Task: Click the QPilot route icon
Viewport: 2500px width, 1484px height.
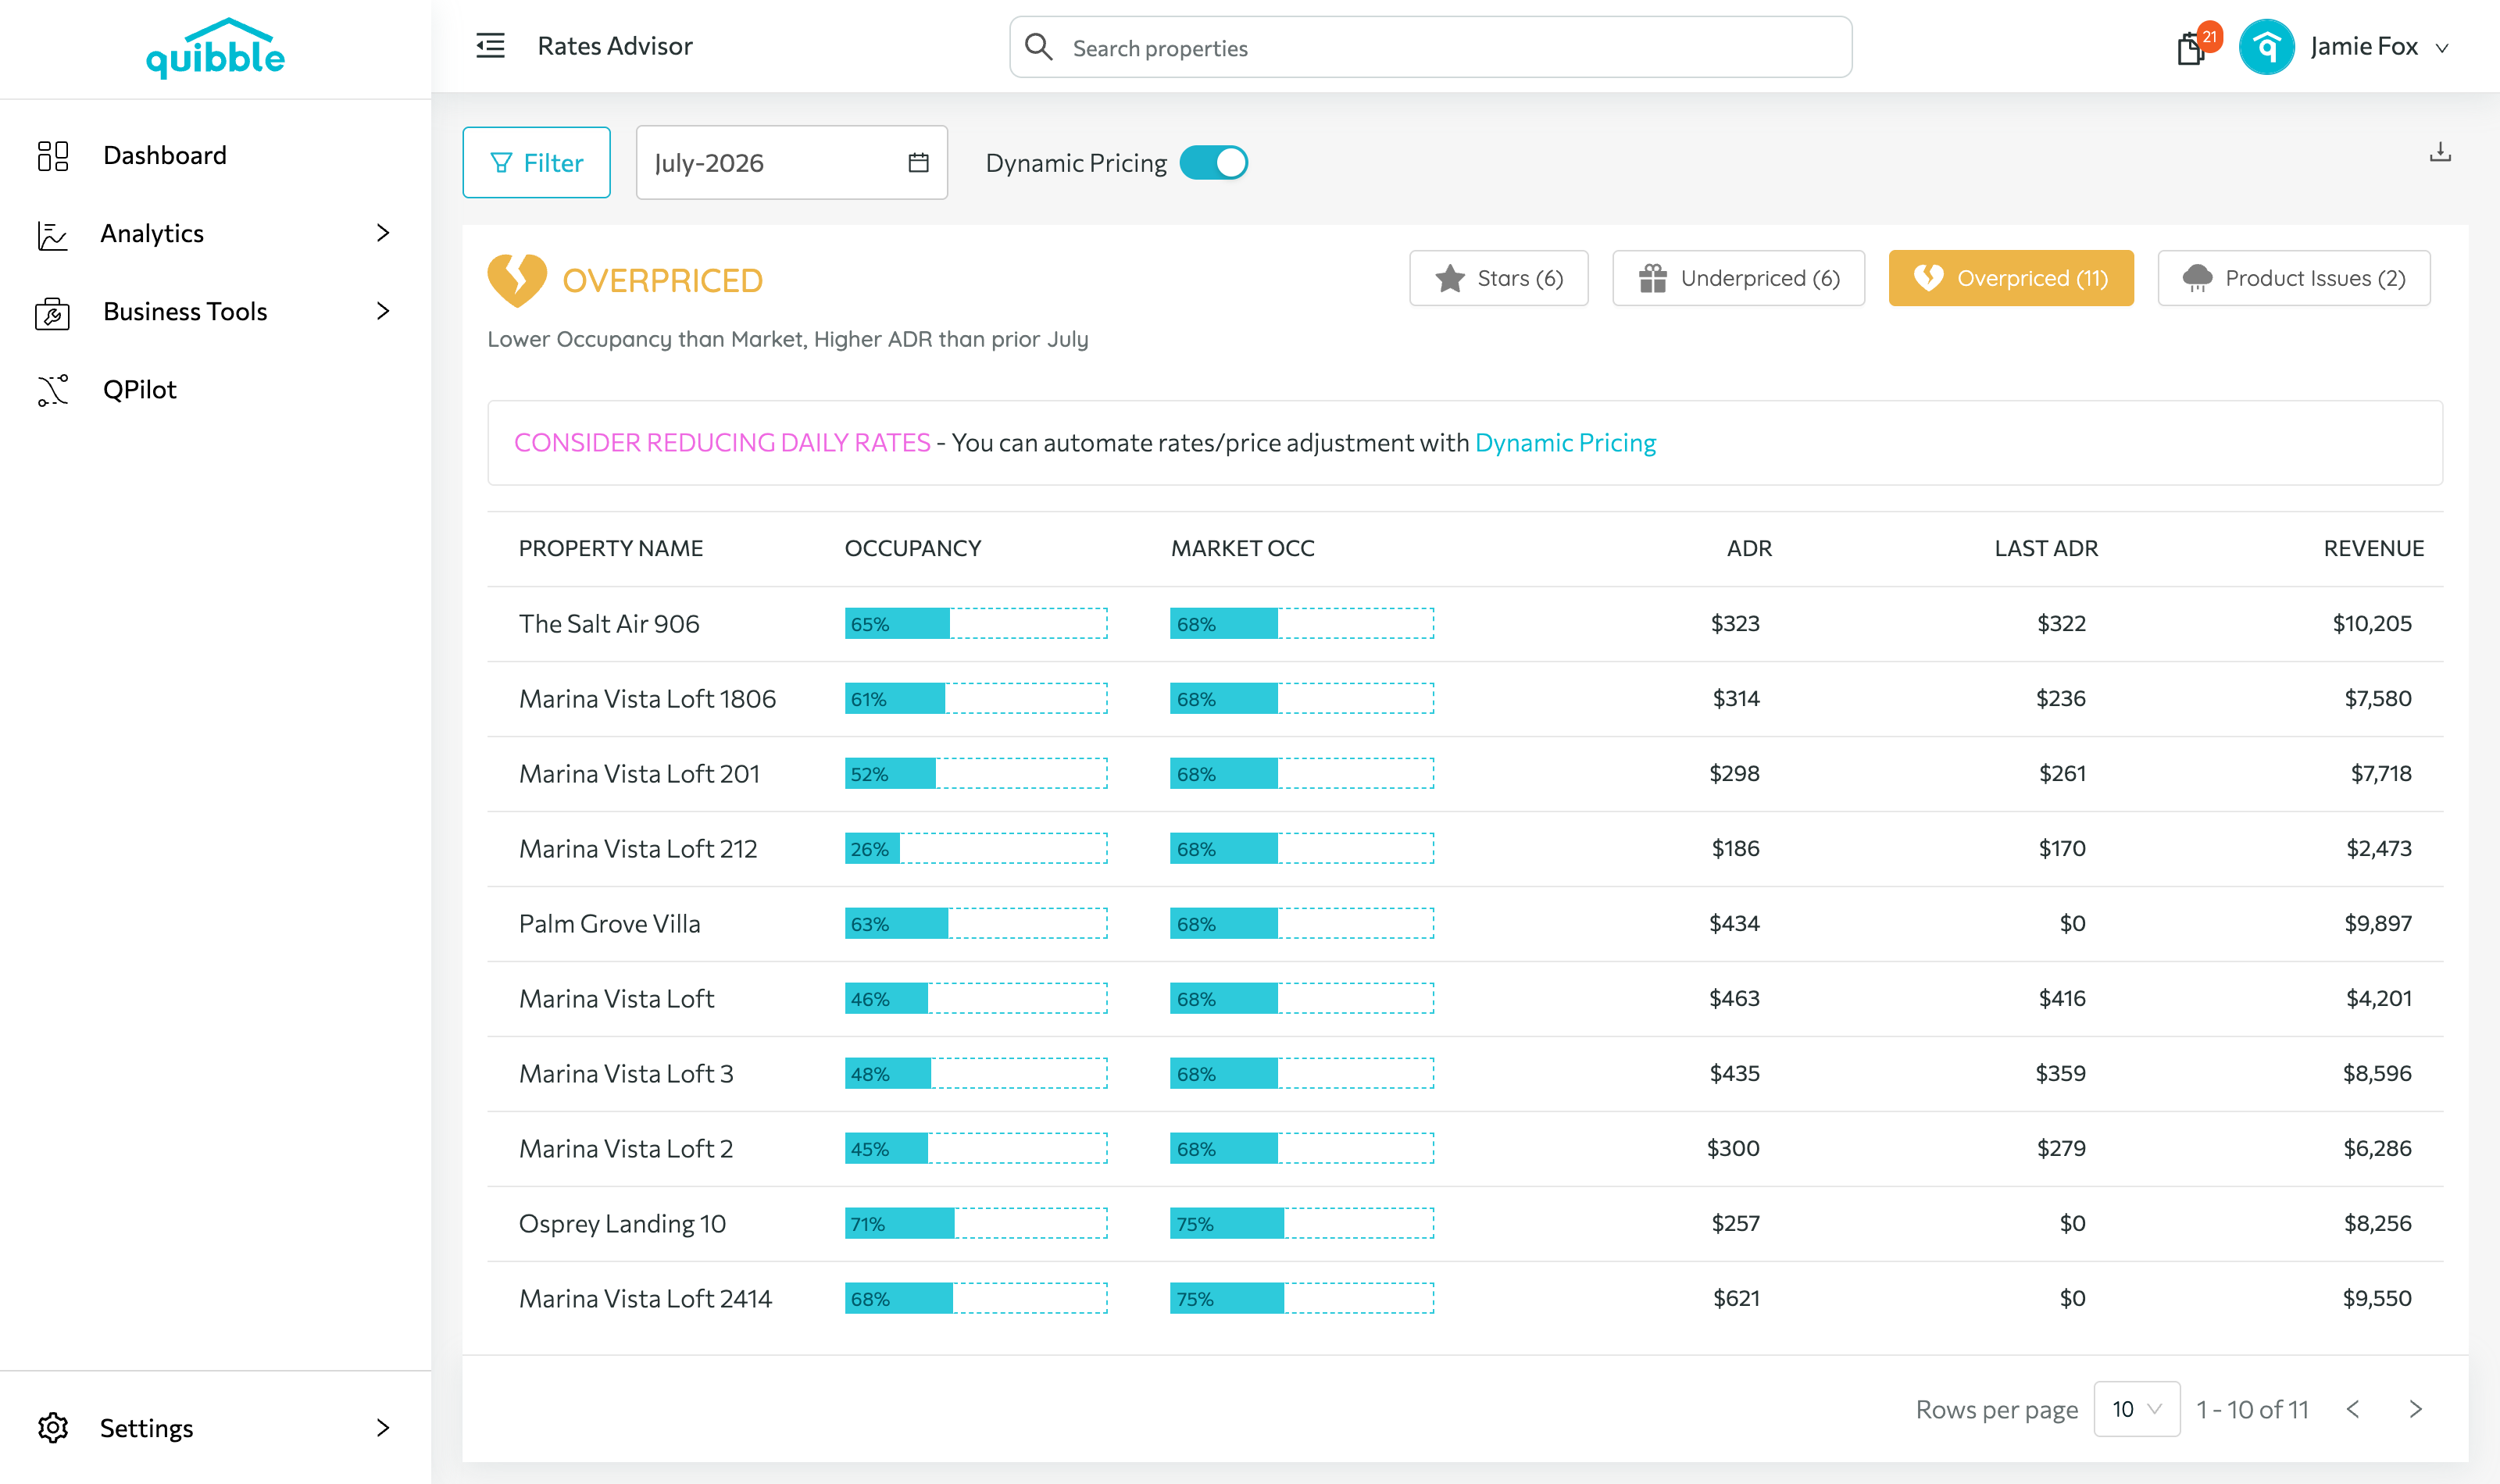Action: pyautogui.click(x=53, y=390)
